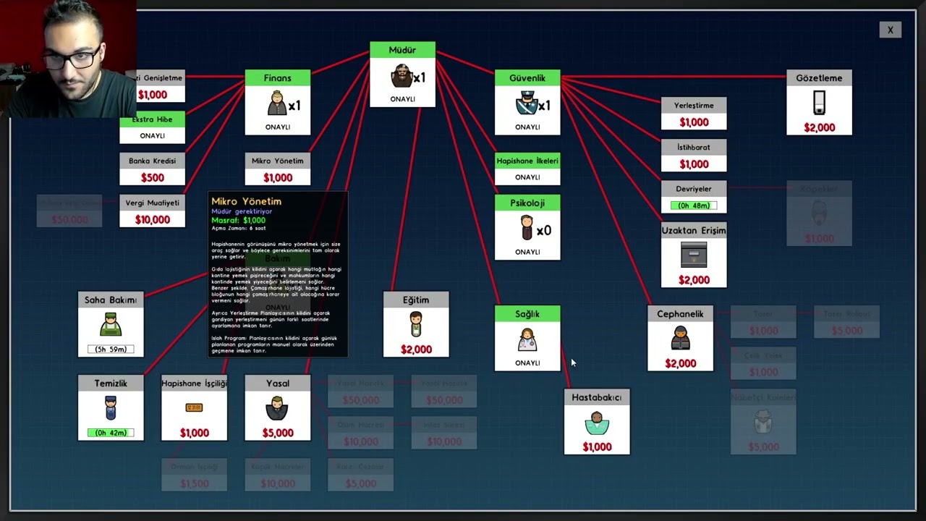This screenshot has width=926, height=521.
Task: Click the Devriyeler 0h 48m progress bar
Action: coord(693,206)
